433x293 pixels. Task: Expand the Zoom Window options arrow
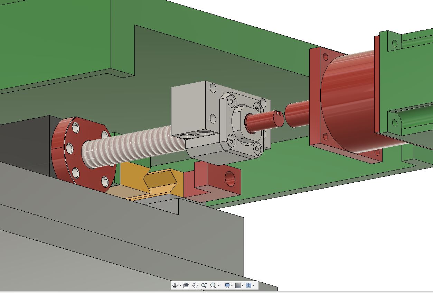pos(219,285)
